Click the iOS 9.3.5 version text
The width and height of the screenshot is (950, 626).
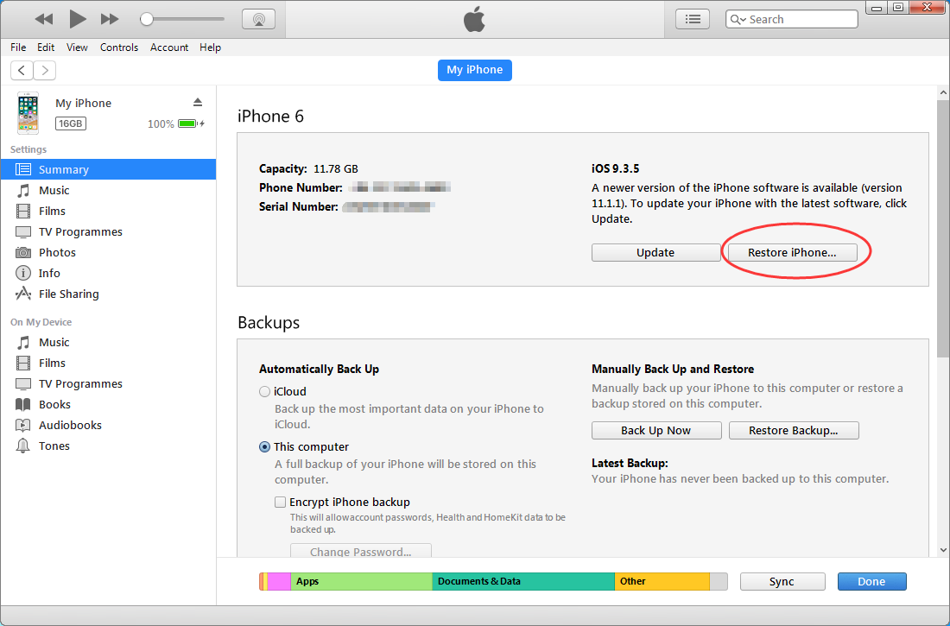pyautogui.click(x=616, y=168)
